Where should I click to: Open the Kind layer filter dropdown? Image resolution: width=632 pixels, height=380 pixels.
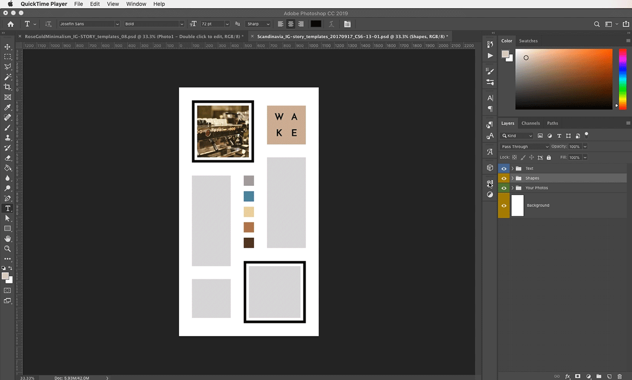point(517,136)
